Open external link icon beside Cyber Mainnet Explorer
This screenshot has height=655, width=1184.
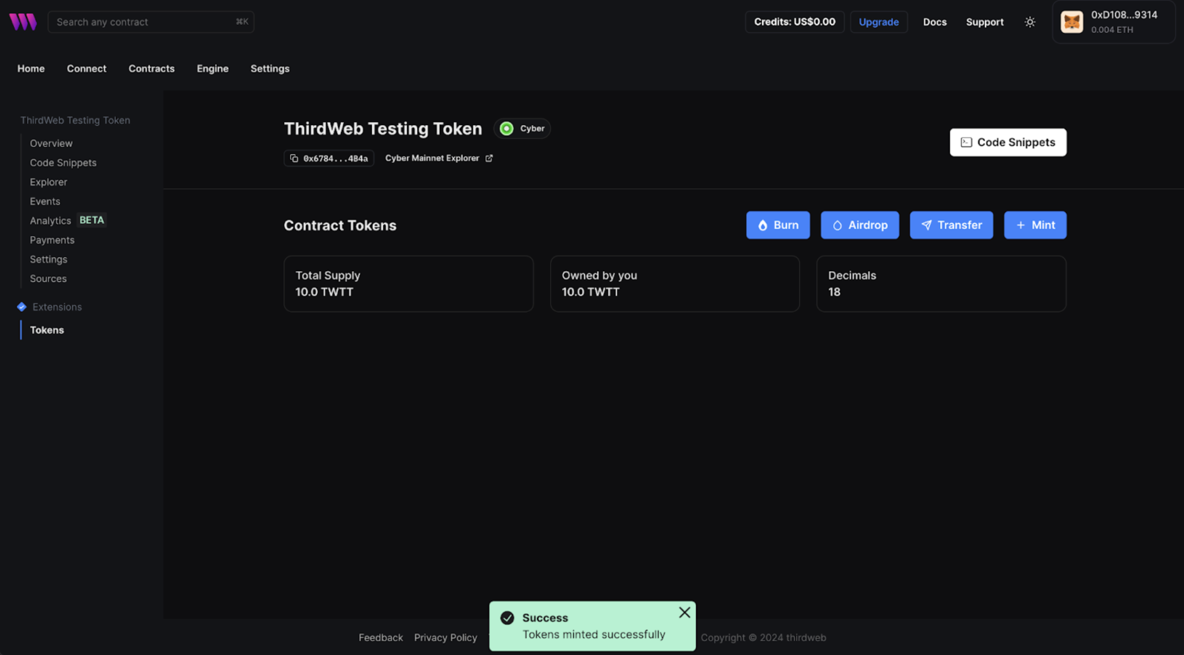pyautogui.click(x=489, y=158)
